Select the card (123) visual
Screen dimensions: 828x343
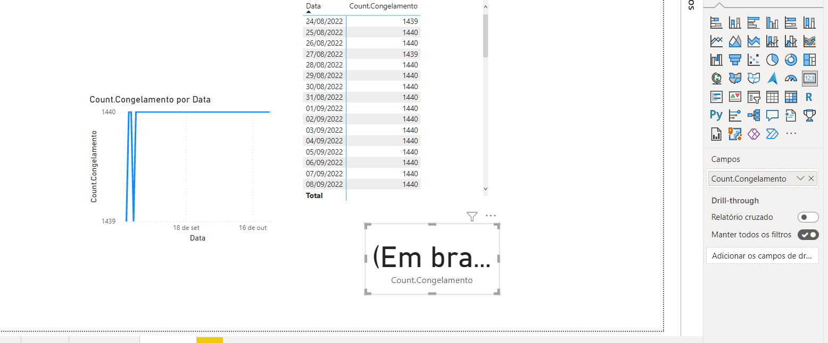pos(809,79)
